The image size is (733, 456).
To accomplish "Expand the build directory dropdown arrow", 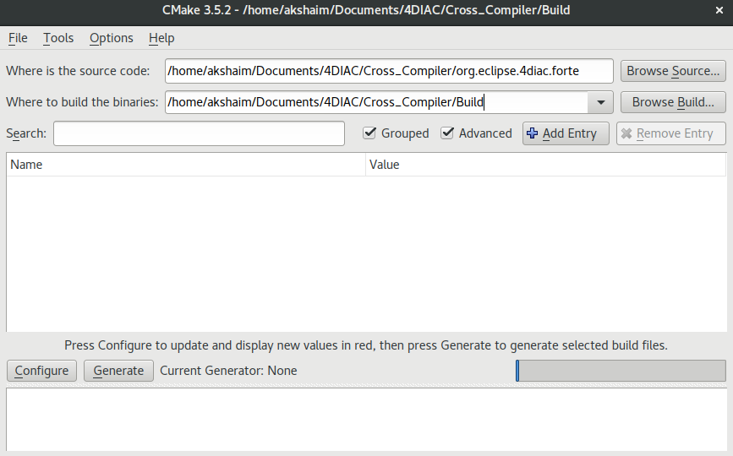I will (601, 102).
